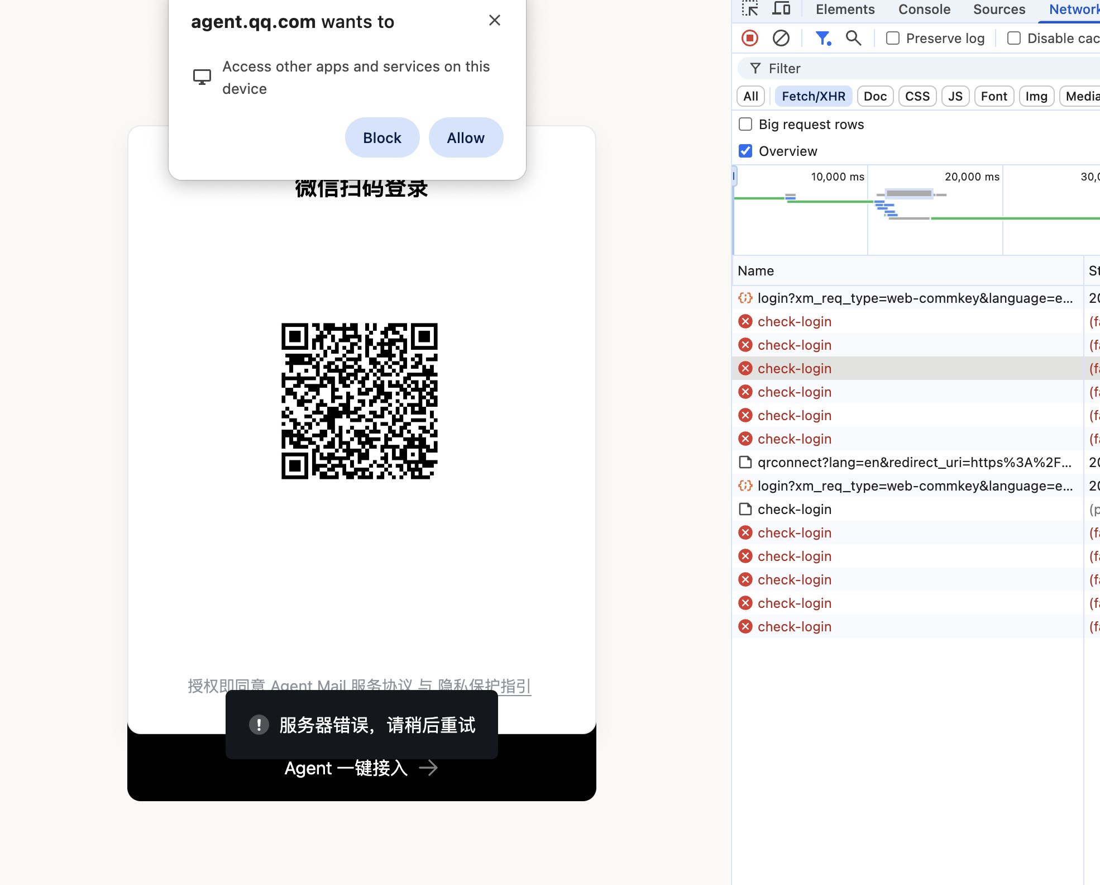Click the Agent 一键接入 button
The image size is (1100, 885).
362,768
